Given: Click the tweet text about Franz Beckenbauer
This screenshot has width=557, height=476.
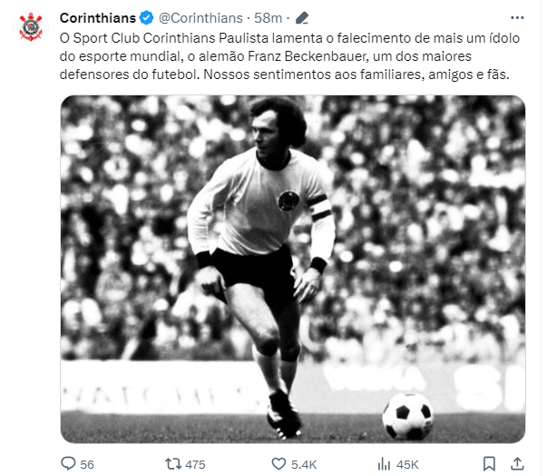Looking at the screenshot, I should tap(289, 56).
